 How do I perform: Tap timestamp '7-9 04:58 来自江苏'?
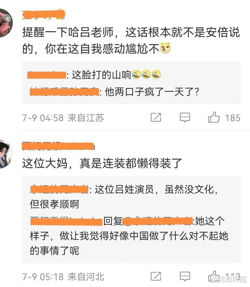(x=63, y=118)
